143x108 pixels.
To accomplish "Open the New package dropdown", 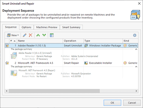I will coord(13,35).
